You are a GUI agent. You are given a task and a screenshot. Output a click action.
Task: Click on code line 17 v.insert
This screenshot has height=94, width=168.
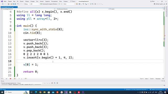coord(48,58)
